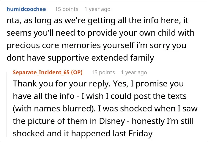This screenshot has width=208, height=142.
Task: Open humidcoochee's user profile
Action: (x=26, y=9)
